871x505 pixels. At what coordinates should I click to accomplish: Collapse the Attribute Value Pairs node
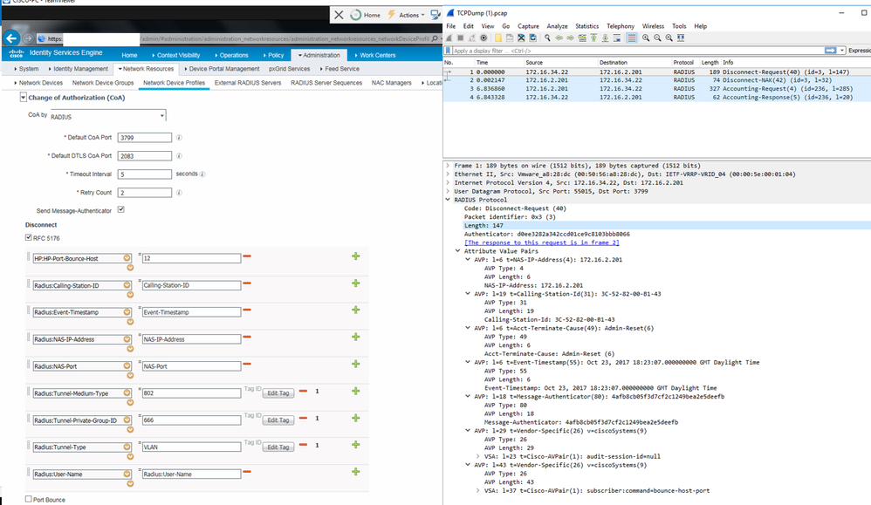point(457,251)
